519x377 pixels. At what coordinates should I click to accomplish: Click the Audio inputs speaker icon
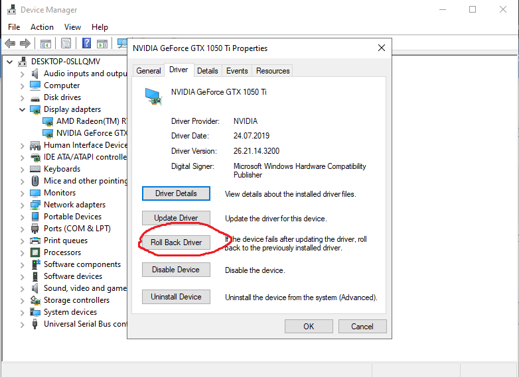click(35, 74)
